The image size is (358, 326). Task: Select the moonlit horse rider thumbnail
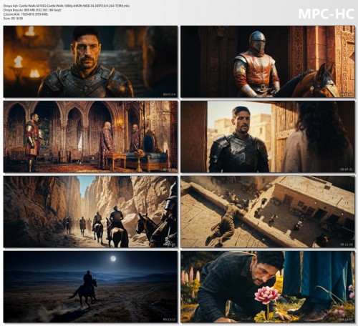click(90, 287)
